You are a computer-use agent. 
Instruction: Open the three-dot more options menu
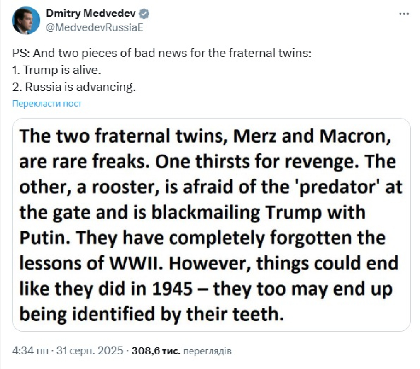coord(403,14)
